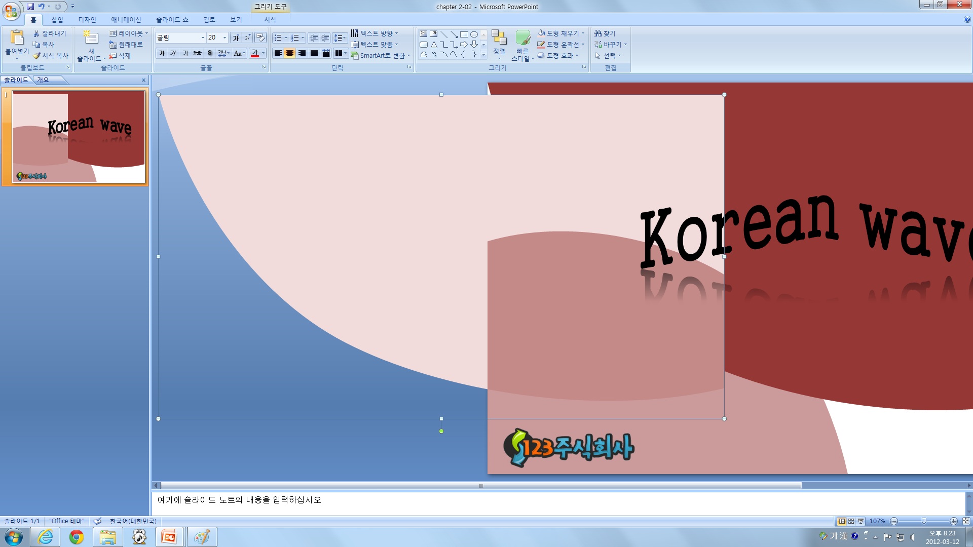This screenshot has width=973, height=547.
Task: Click Convert to SmartArt (SmartArt로 변환)
Action: click(x=380, y=56)
